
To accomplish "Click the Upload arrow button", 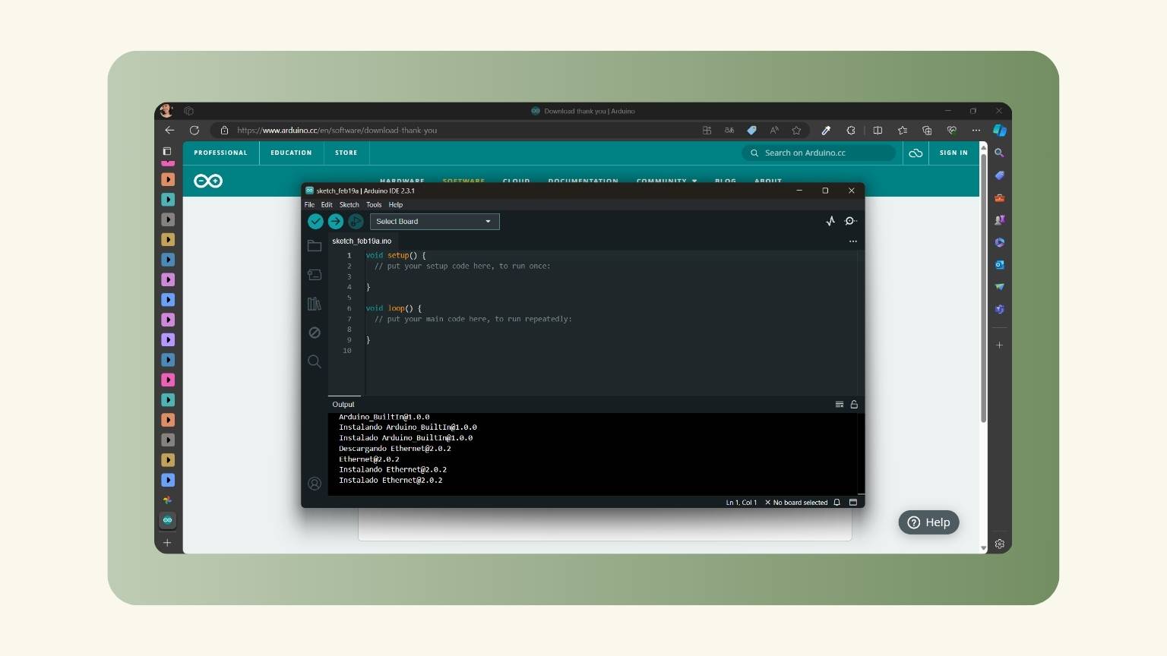I will [x=336, y=222].
